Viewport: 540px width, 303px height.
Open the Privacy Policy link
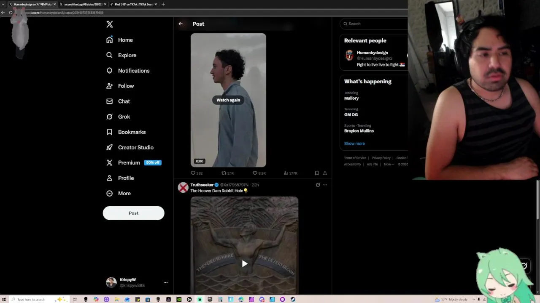point(381,158)
